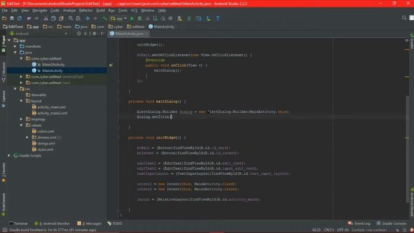Click the override gutter icon beside onClick
The width and height of the screenshot is (414, 233).
pyautogui.click(x=111, y=65)
